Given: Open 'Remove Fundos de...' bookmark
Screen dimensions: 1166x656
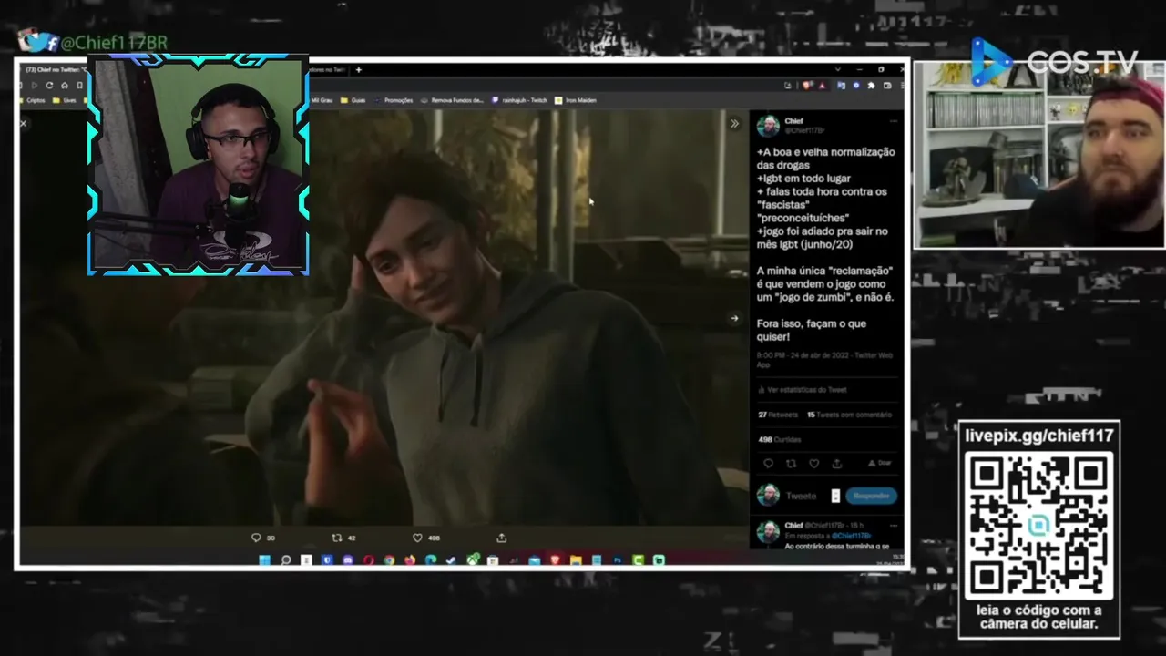Looking at the screenshot, I should [452, 100].
